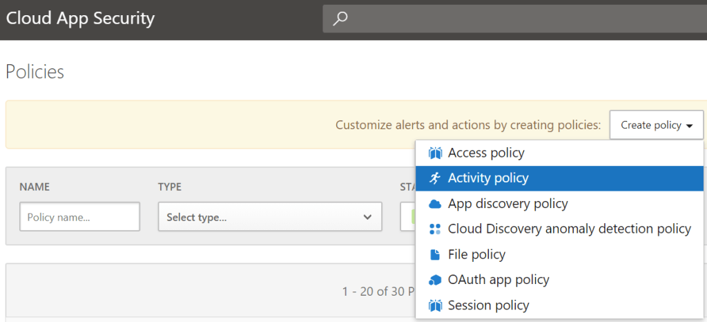Click the File policy document icon

click(x=435, y=254)
